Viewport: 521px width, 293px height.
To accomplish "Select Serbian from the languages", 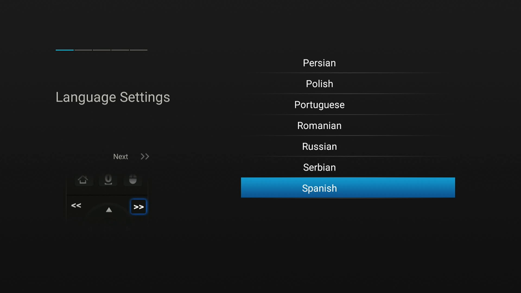I will pos(319,167).
